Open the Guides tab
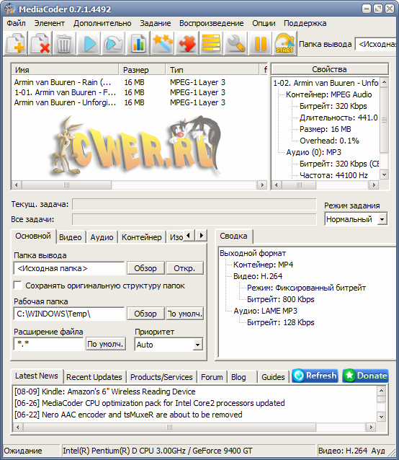This screenshot has height=460, width=399. (x=273, y=377)
